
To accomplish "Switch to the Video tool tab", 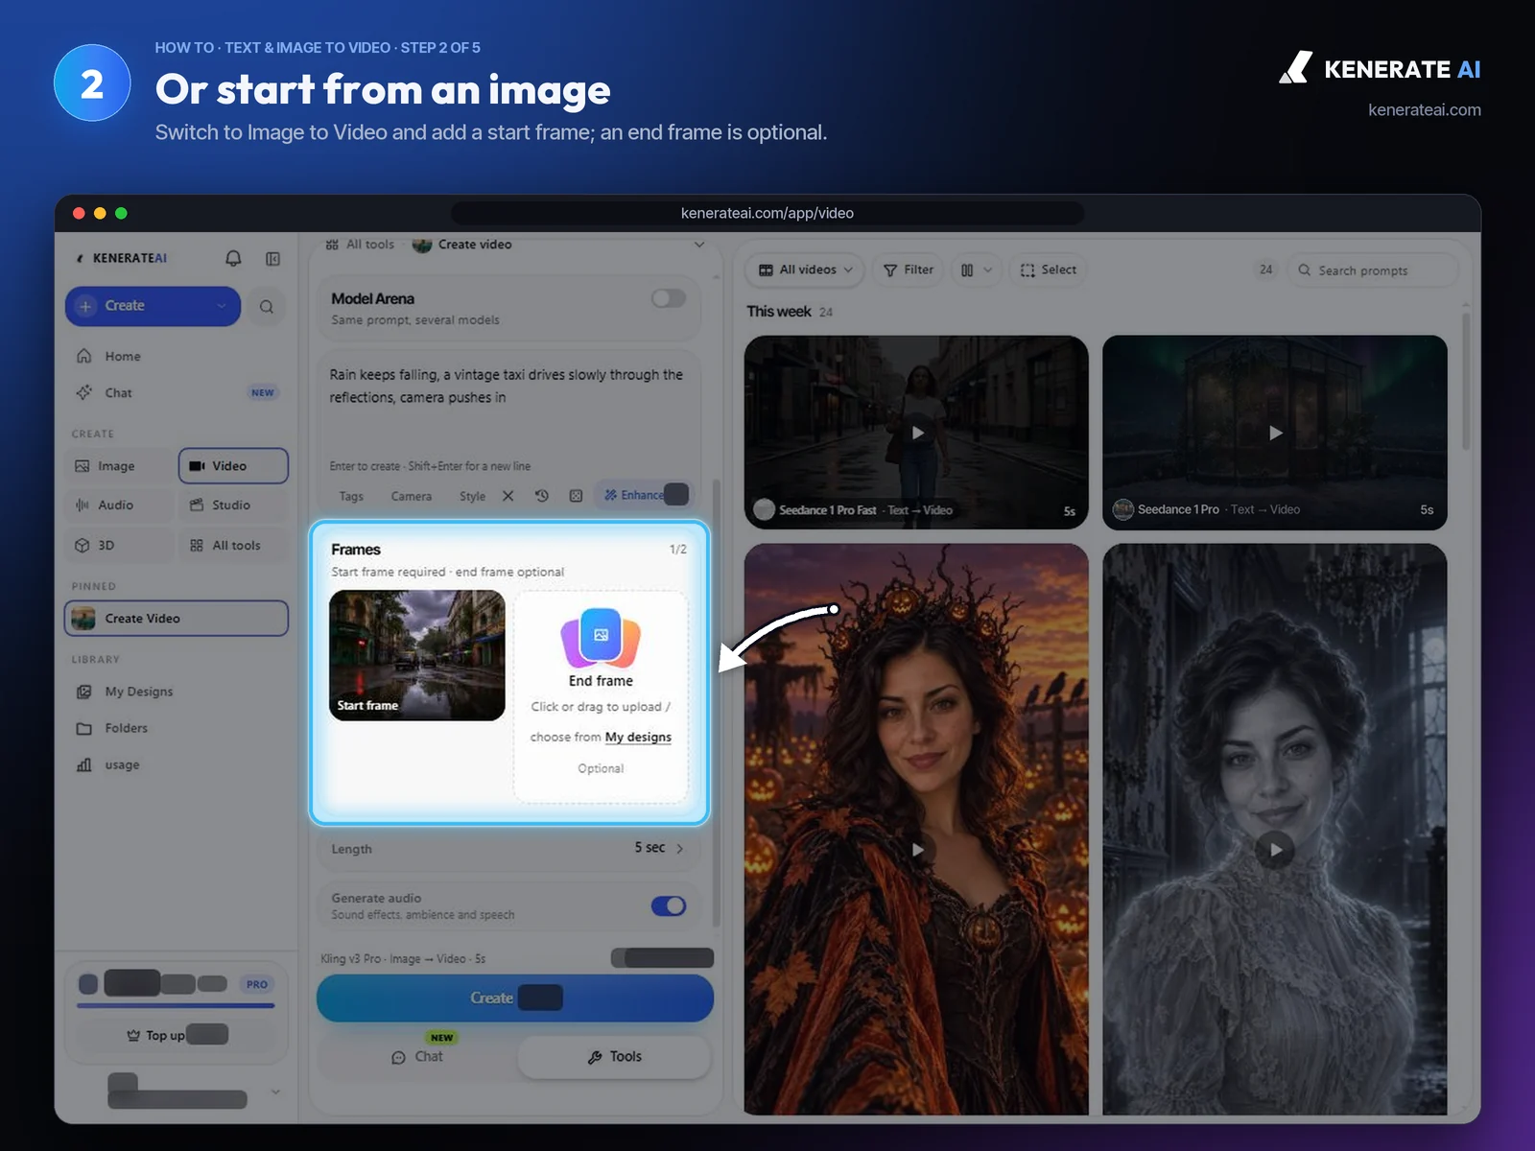I will click(233, 466).
